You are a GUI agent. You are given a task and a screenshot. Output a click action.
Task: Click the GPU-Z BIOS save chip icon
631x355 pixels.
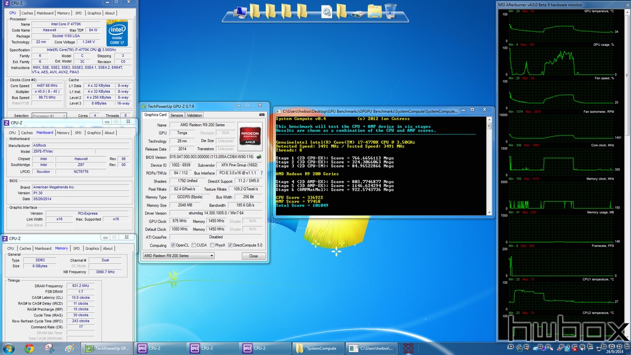259,157
